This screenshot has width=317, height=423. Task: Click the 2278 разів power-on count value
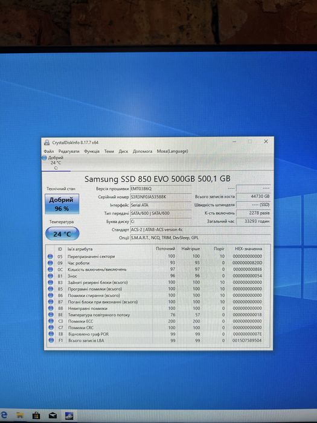click(x=253, y=213)
